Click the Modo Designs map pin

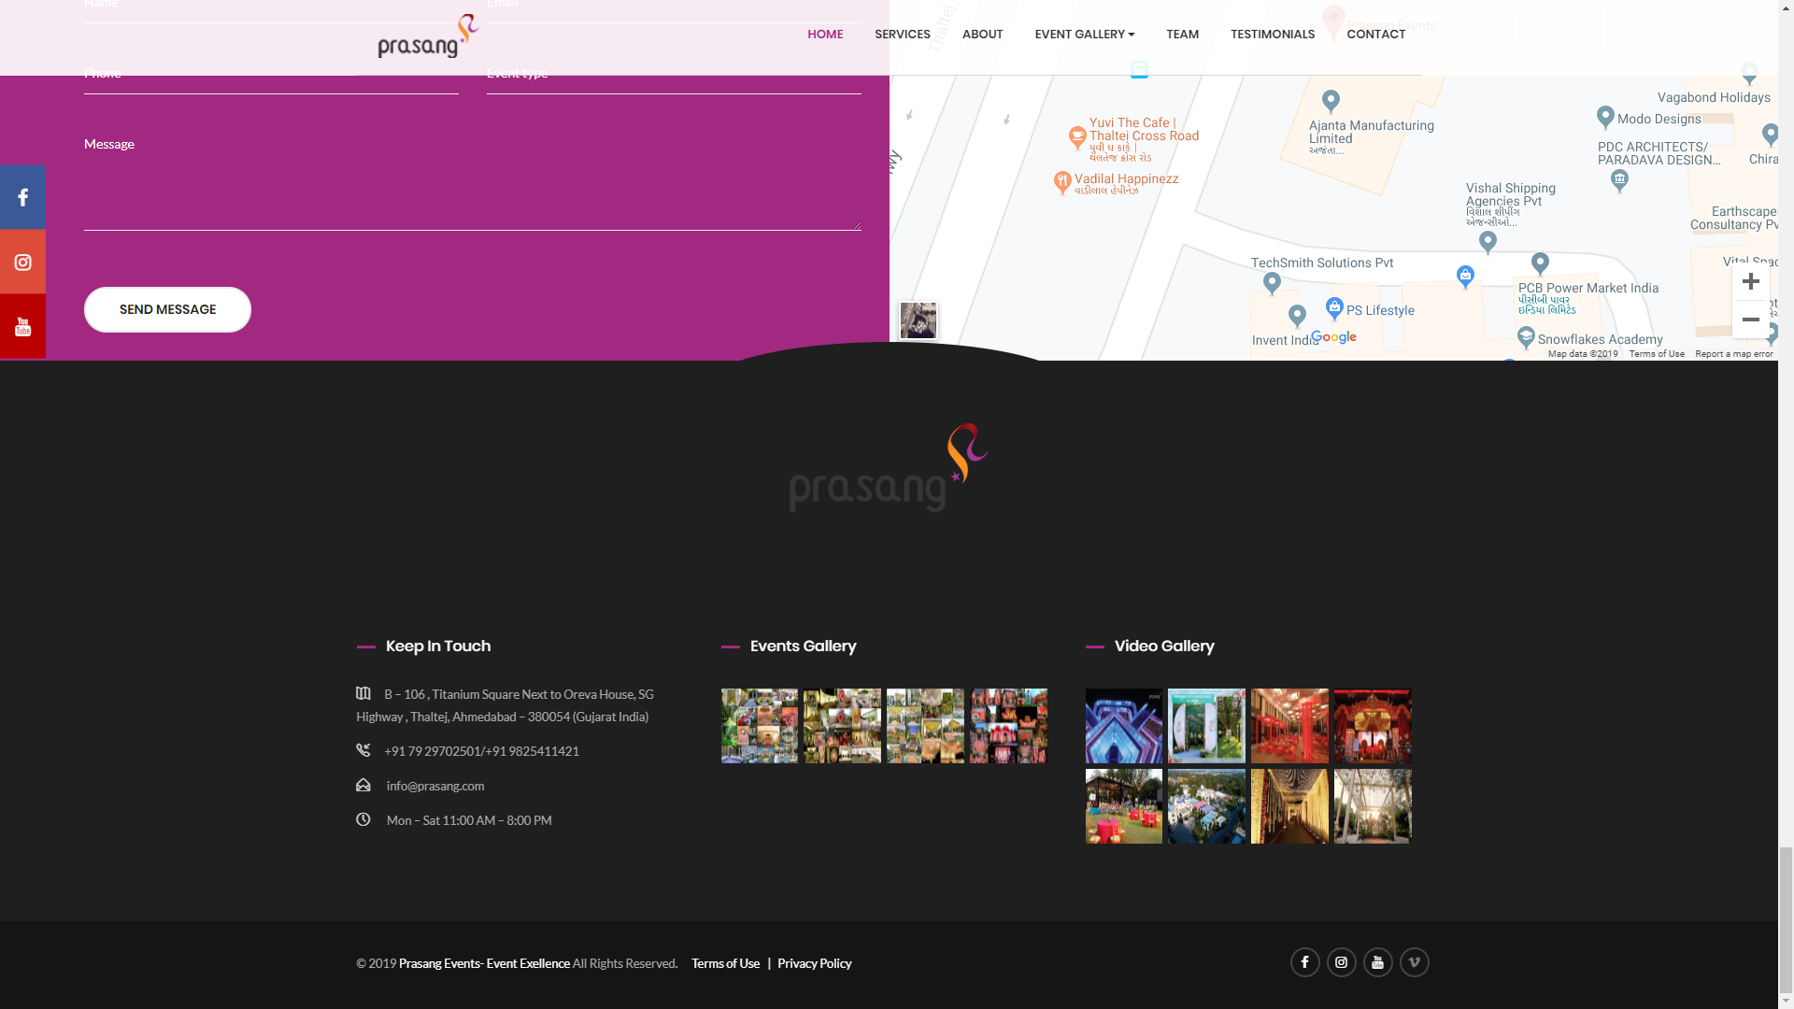(1605, 117)
